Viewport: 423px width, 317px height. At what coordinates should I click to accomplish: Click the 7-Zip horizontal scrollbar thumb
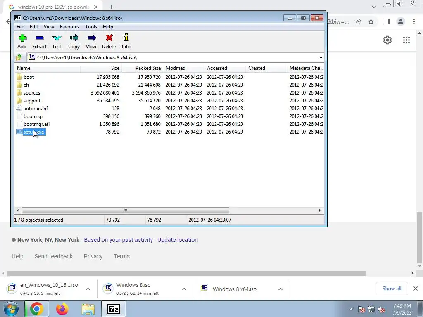point(126,210)
